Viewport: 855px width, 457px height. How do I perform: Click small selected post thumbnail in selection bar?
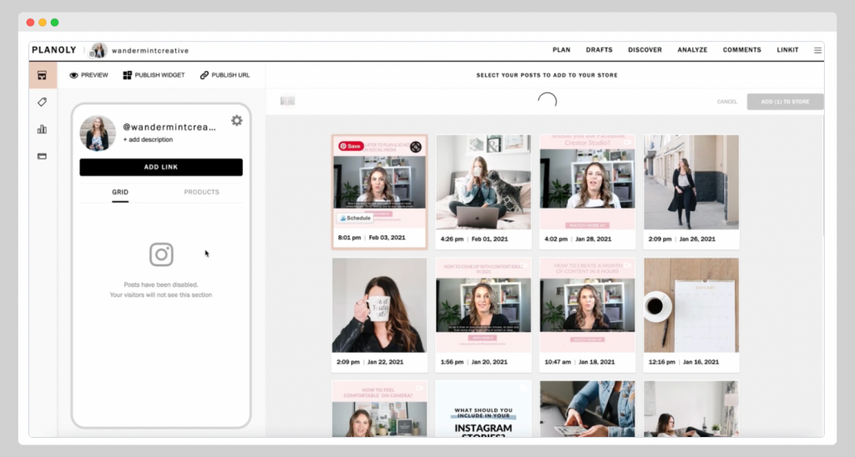(287, 101)
